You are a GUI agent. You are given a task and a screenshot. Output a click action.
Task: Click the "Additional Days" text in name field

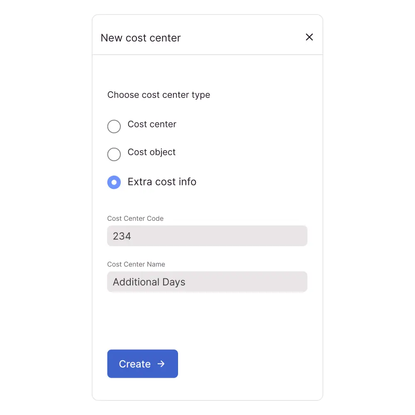click(149, 282)
